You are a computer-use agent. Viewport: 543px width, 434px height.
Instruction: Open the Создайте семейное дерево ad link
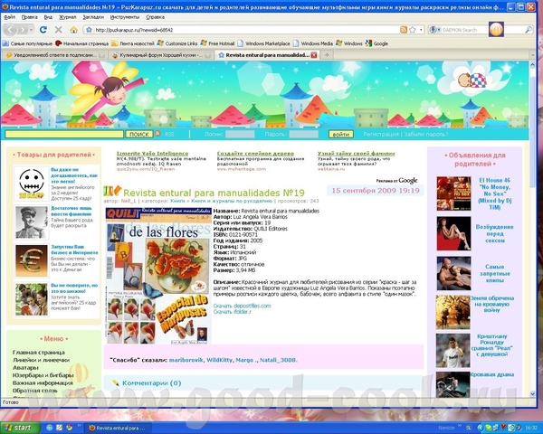pos(255,154)
